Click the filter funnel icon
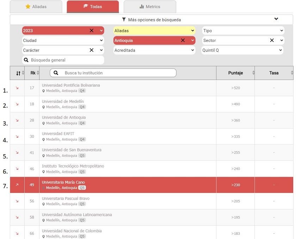The image size is (296, 239). click(x=124, y=19)
